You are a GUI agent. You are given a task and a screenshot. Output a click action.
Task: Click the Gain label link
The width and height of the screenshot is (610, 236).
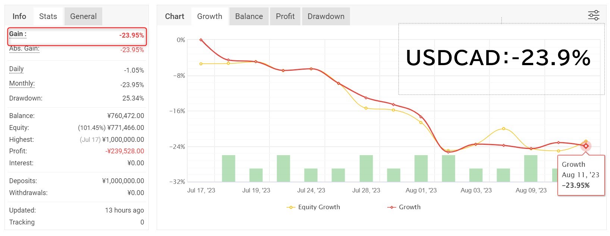[x=18, y=34]
